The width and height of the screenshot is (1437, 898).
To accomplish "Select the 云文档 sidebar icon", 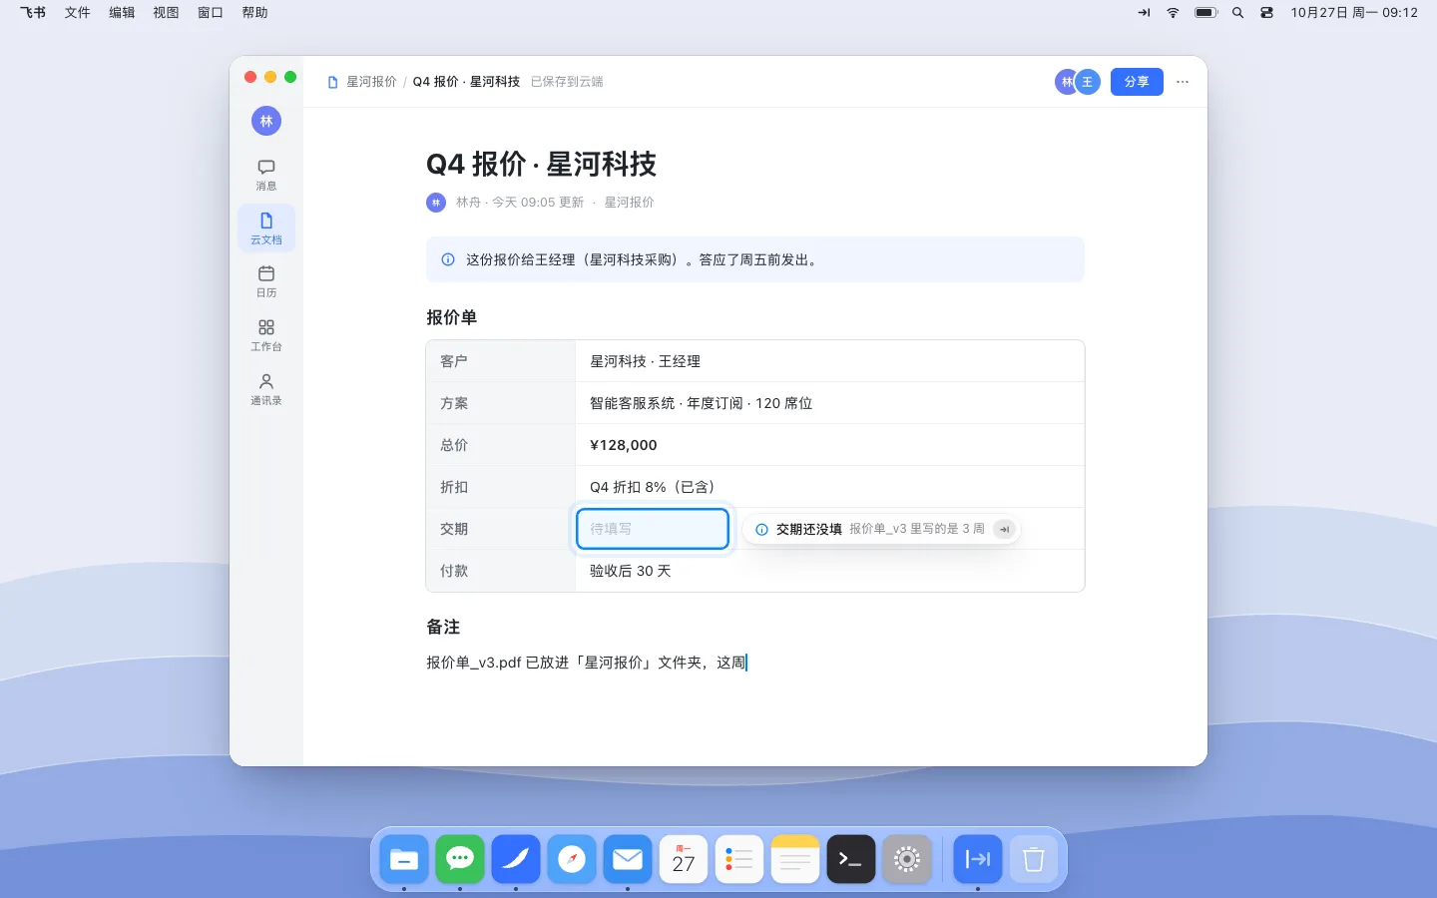I will (266, 228).
